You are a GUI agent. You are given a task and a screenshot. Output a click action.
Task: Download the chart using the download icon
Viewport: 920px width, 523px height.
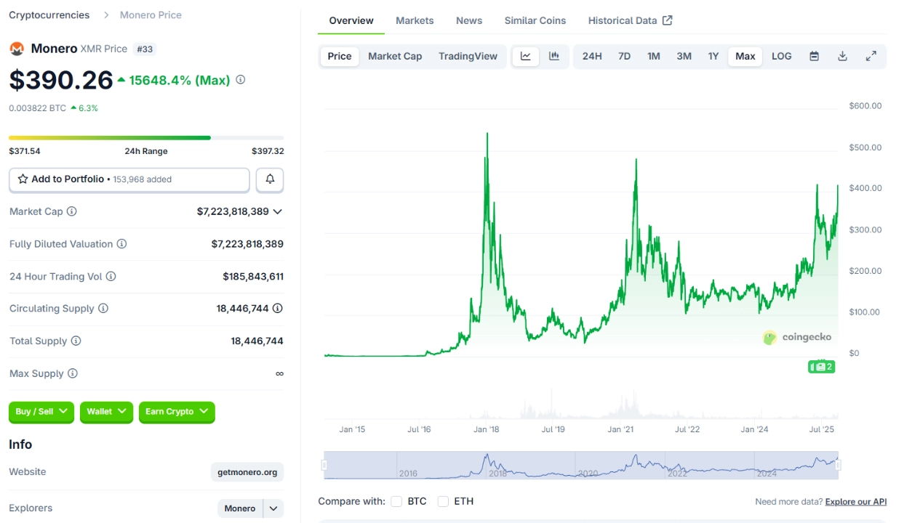pos(842,56)
